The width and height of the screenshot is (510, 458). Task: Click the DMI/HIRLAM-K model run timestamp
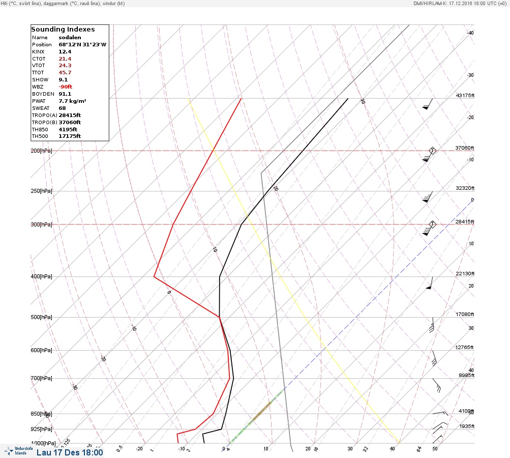point(460,3)
